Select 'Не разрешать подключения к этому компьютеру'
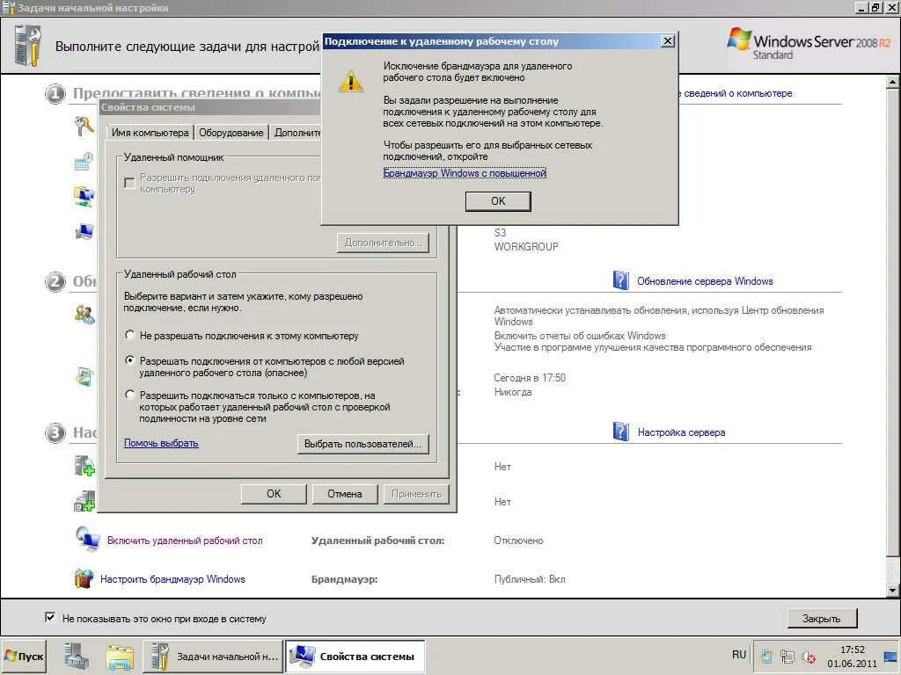 point(130,335)
